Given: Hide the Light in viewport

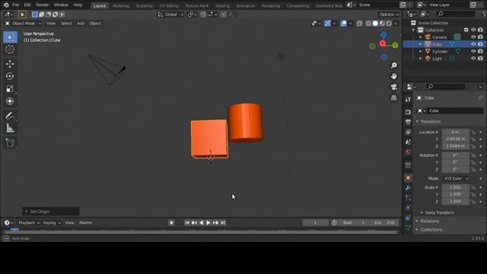Looking at the screenshot, I should (x=473, y=59).
